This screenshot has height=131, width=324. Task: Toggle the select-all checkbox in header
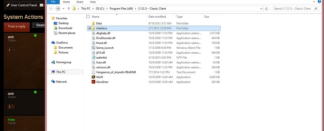tap(88, 17)
